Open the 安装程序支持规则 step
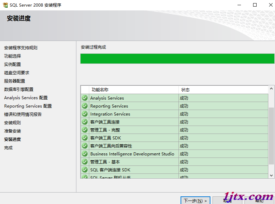The width and height of the screenshot is (275, 204). tap(21, 48)
